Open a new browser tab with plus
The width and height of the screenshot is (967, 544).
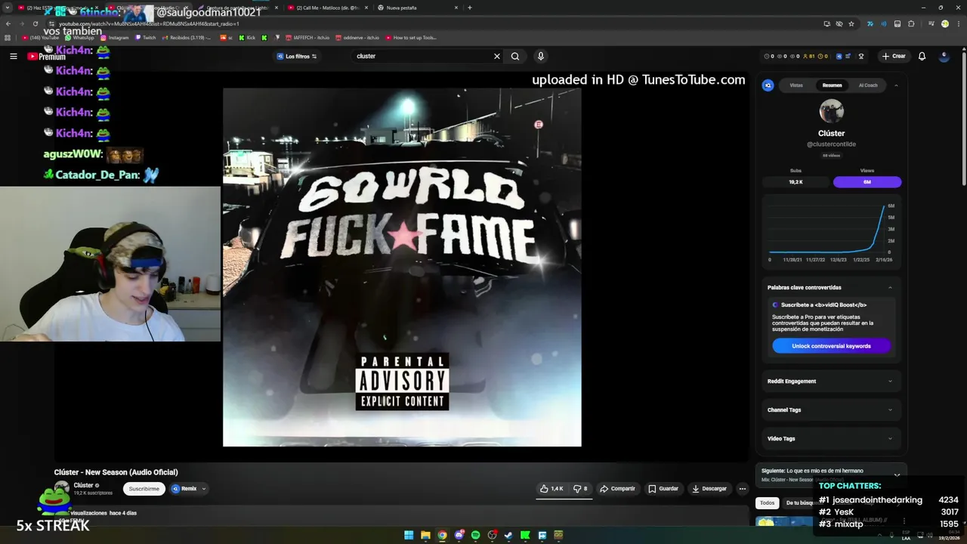[x=470, y=8]
